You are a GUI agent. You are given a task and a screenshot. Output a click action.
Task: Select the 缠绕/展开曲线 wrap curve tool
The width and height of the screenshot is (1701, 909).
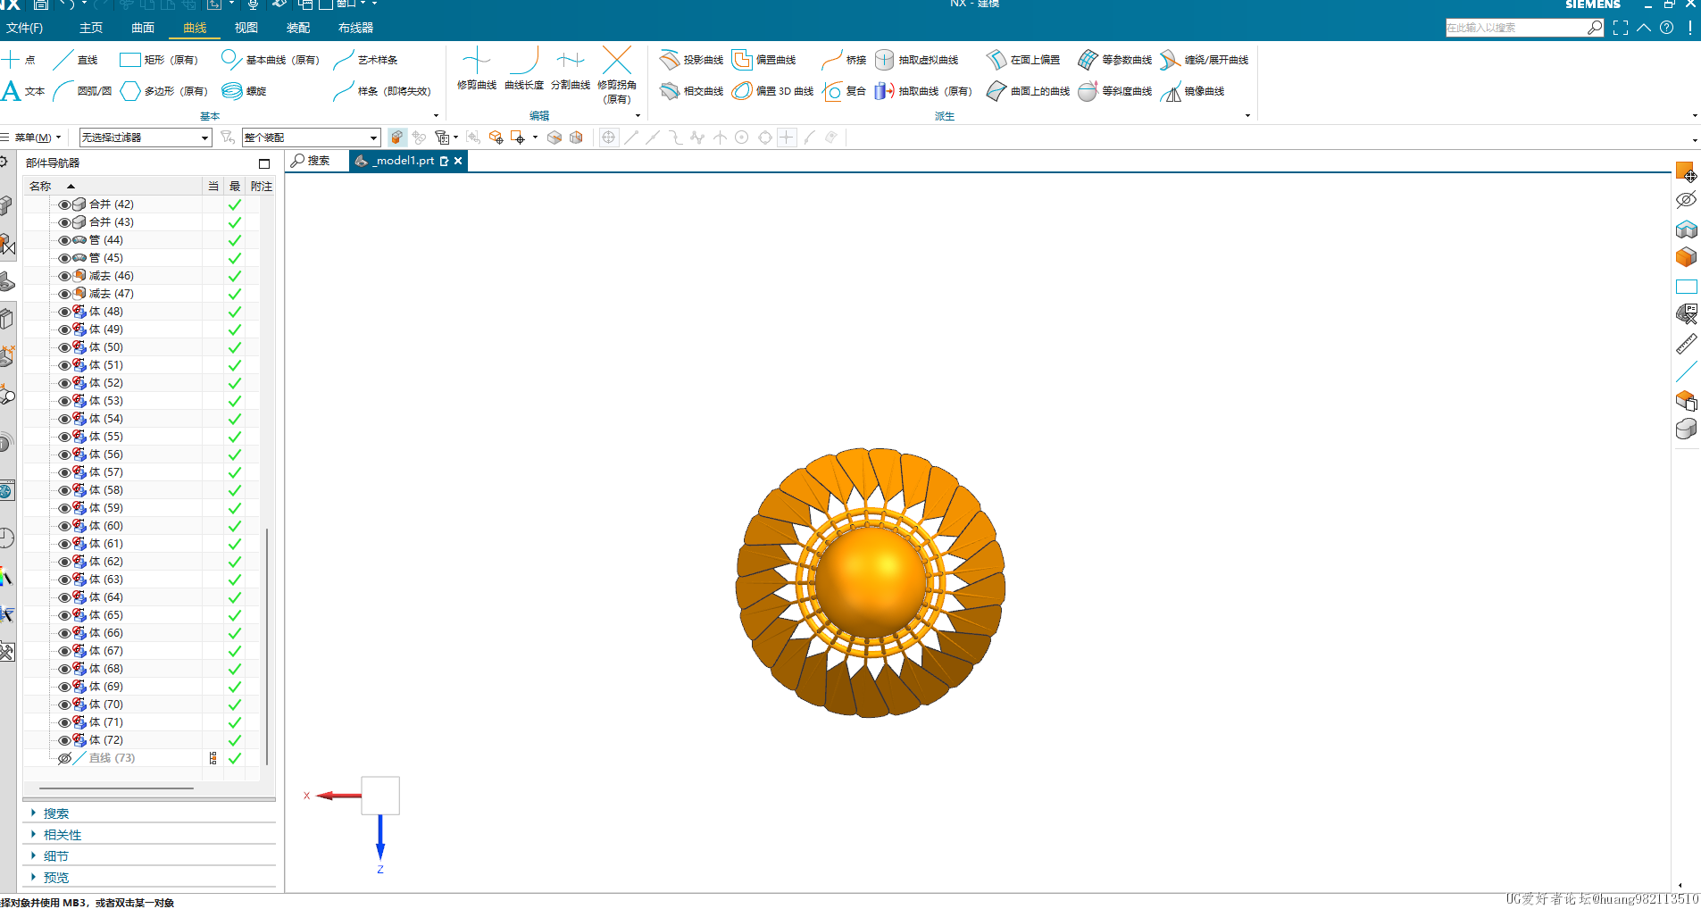(x=1204, y=60)
